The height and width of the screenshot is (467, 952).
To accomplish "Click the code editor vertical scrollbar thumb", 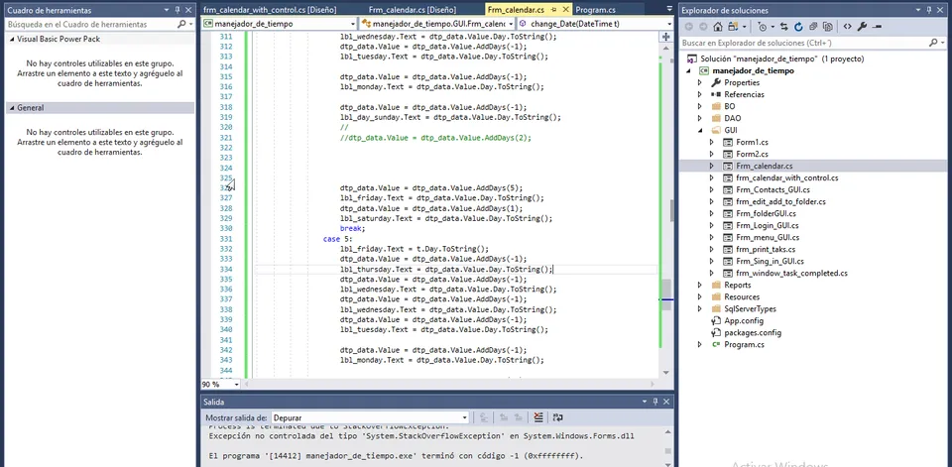I will [666, 293].
